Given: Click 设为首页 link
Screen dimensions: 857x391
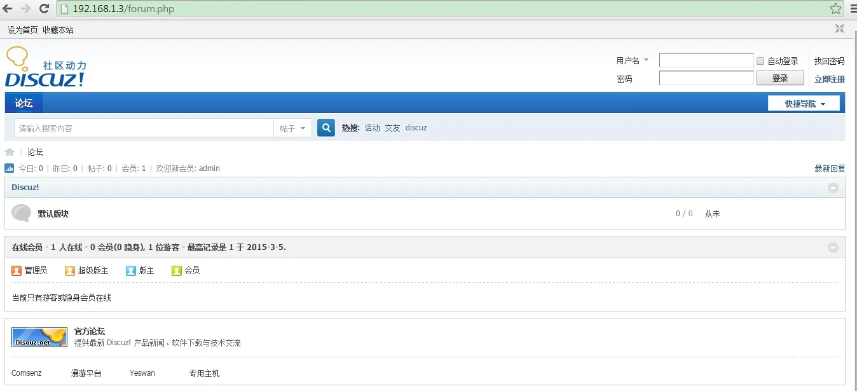Looking at the screenshot, I should point(23,30).
